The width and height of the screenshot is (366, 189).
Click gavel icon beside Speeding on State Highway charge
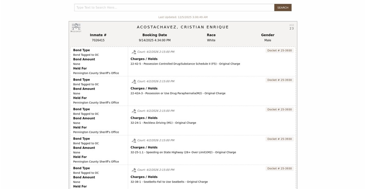pos(134,141)
